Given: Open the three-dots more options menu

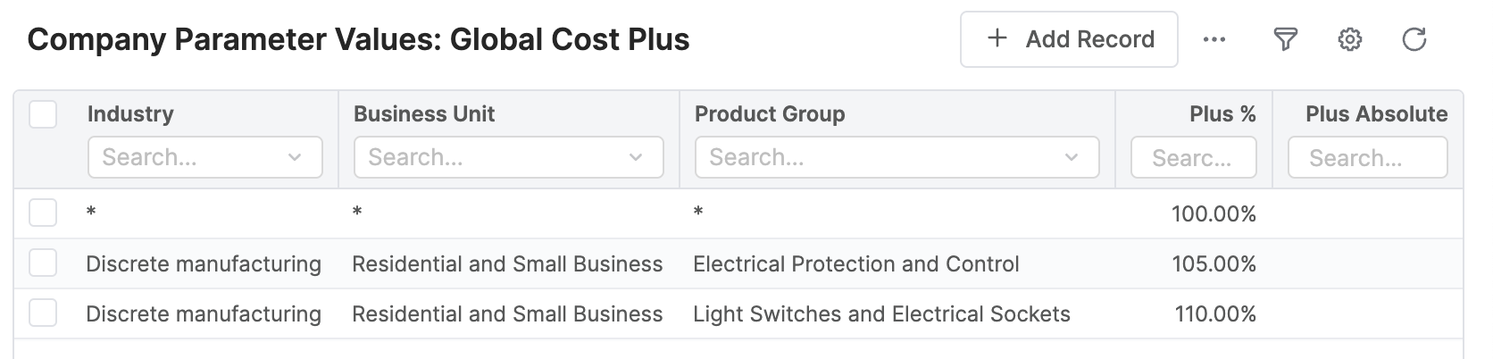Looking at the screenshot, I should coord(1214,39).
